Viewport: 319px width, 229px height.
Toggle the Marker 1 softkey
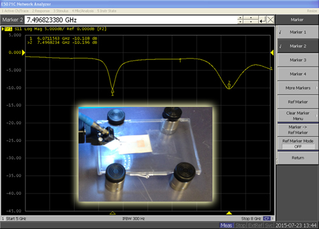click(x=298, y=32)
